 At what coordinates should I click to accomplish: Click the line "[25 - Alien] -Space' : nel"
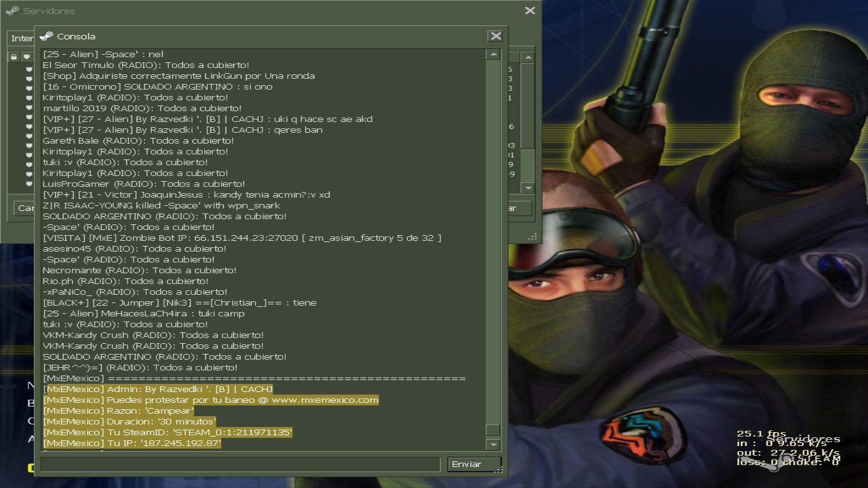click(x=103, y=54)
